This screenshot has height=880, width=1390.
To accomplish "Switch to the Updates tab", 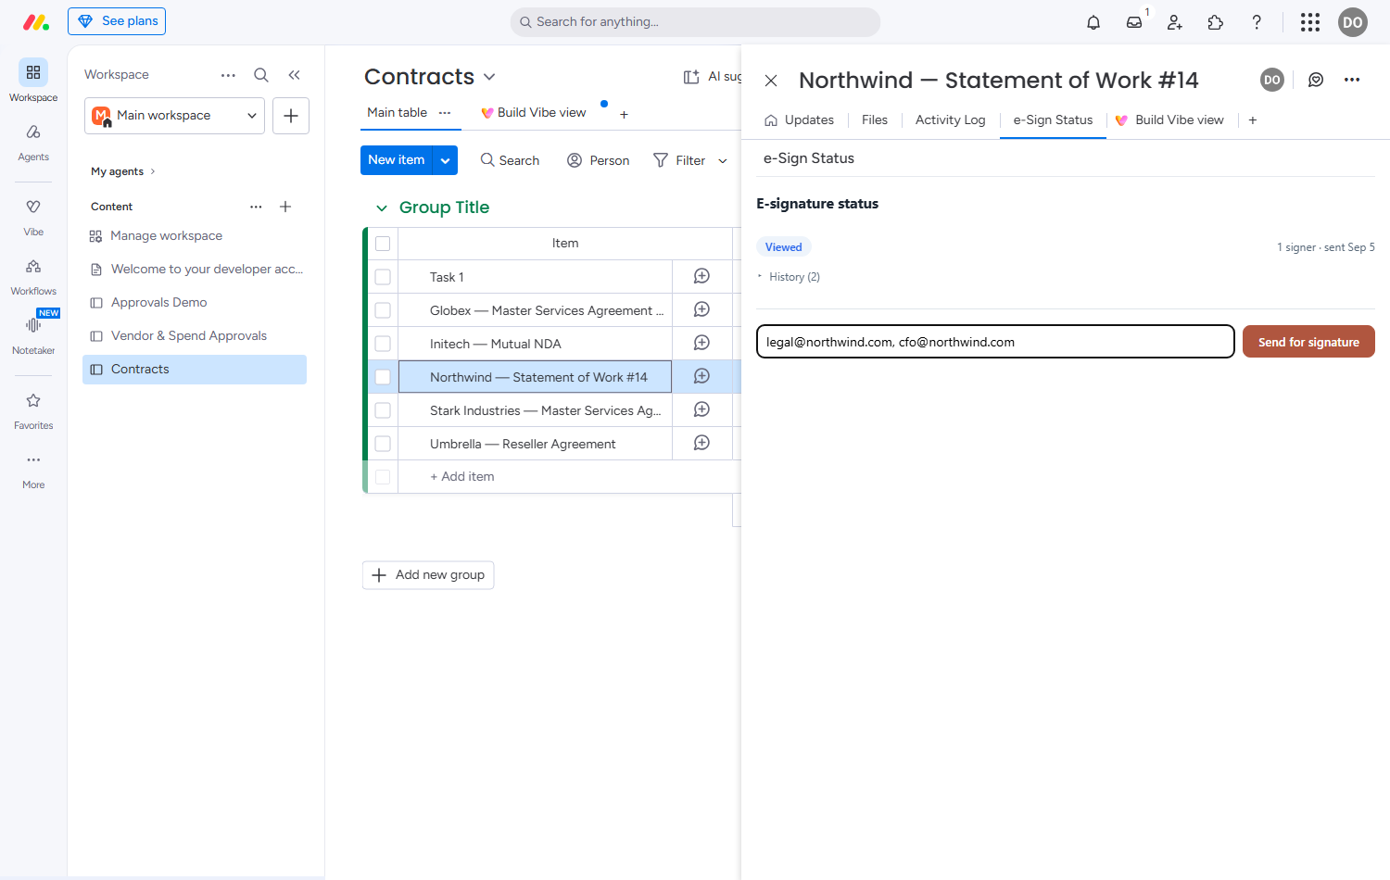I will pyautogui.click(x=799, y=120).
